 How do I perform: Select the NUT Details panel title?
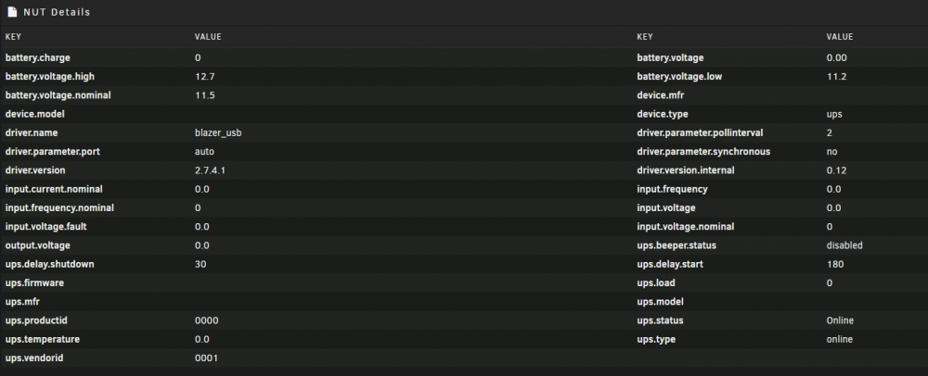[x=57, y=12]
